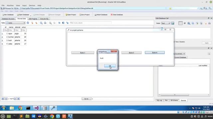
Task: Open the identity to connect dropdown
Action: coord(180,54)
